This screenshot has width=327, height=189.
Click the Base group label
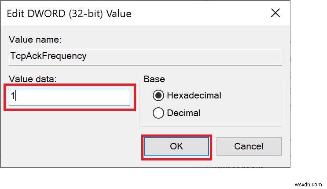[x=154, y=80]
